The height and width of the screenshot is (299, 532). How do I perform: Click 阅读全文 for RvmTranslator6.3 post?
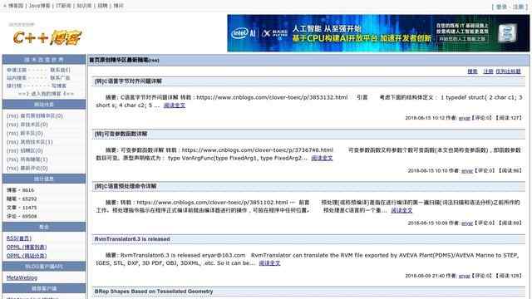tap(269, 263)
